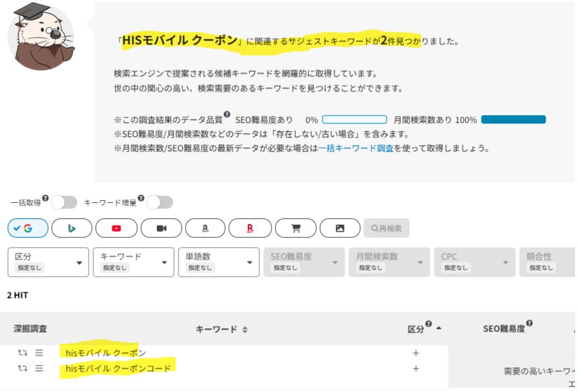Open help icon beside データ品質
Viewport: 579px width, 391px height.
point(227,114)
